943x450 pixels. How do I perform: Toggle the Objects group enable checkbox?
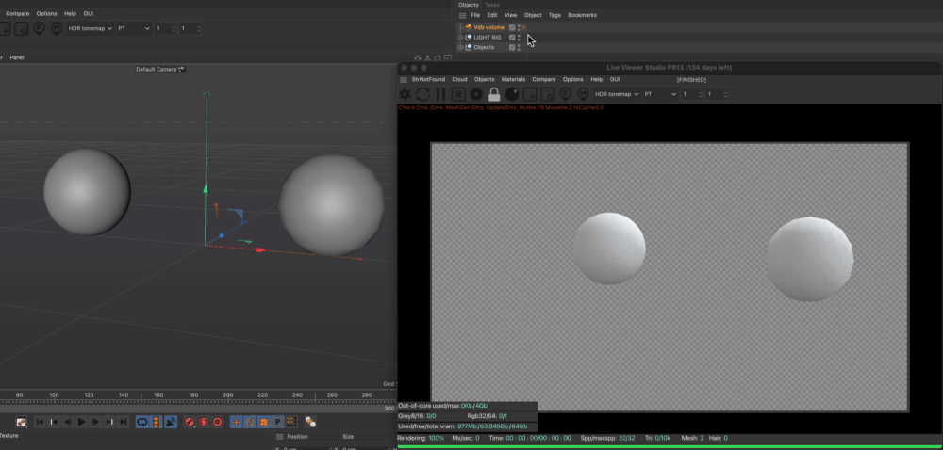pyautogui.click(x=512, y=47)
